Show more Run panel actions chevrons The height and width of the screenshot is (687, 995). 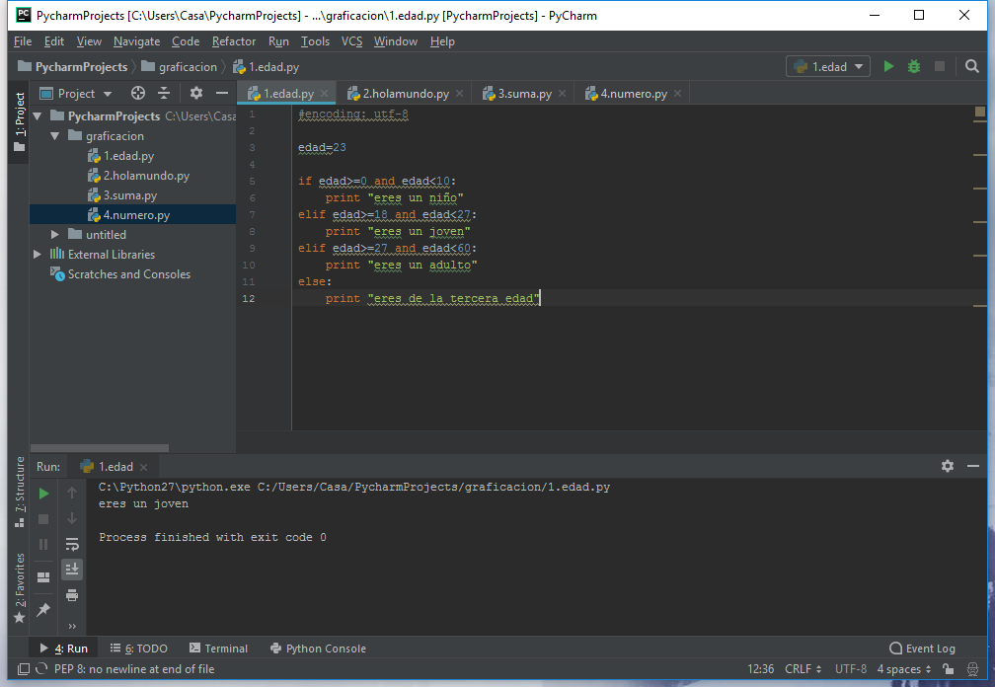point(72,626)
